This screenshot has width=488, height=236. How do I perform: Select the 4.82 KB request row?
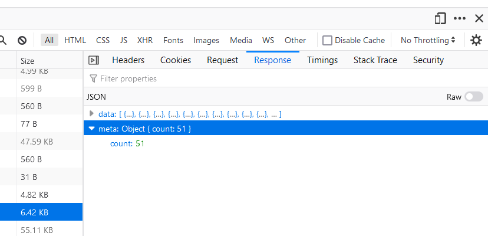(x=41, y=195)
